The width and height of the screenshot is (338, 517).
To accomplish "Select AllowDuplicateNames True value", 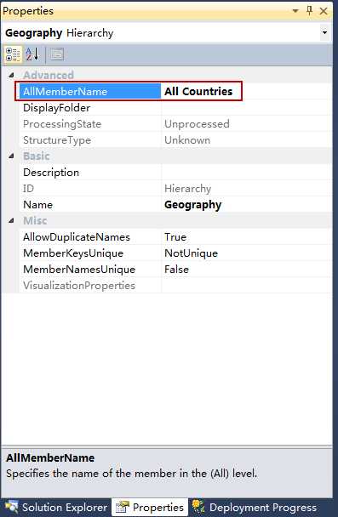I will point(246,236).
